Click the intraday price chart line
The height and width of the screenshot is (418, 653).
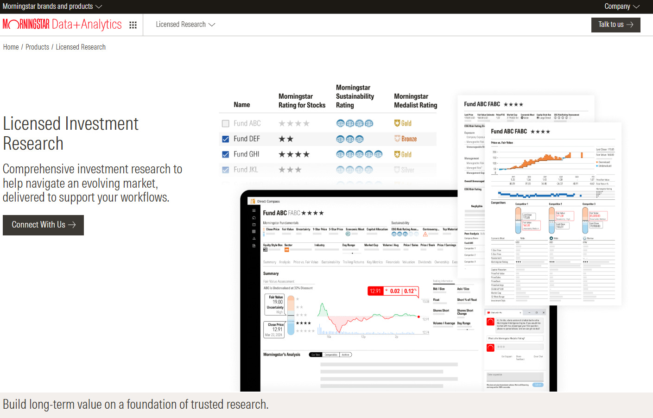[x=369, y=319]
